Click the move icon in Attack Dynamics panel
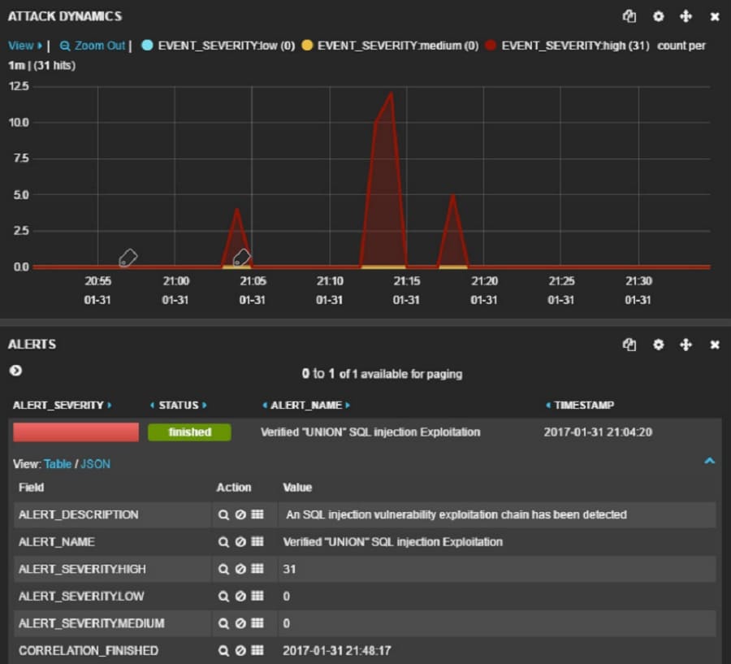This screenshot has width=731, height=664. [x=686, y=17]
